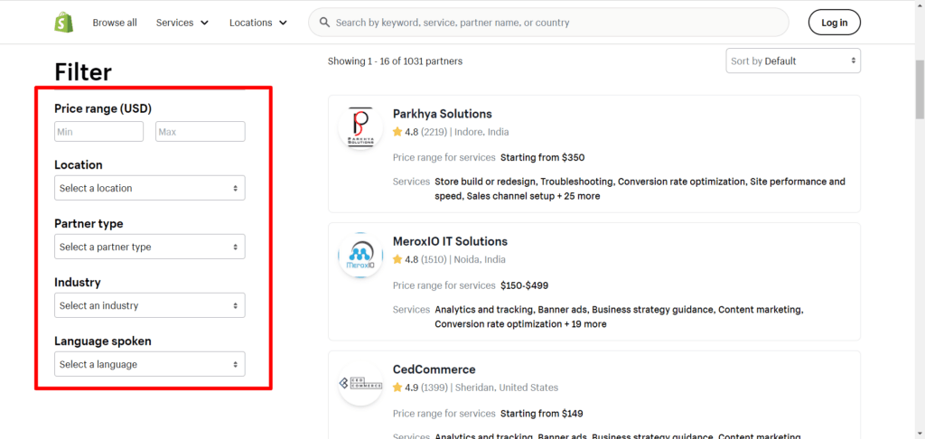925x439 pixels.
Task: Open CedCommerce logo thumbnail
Action: (360, 383)
